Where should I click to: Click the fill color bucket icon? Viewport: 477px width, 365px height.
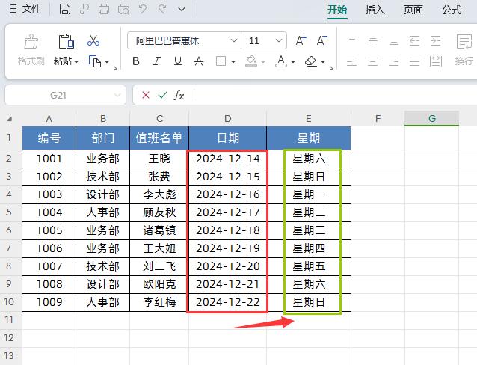[x=251, y=61]
